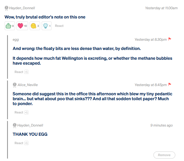Flag egg's comment with red flag icon

[170, 39]
